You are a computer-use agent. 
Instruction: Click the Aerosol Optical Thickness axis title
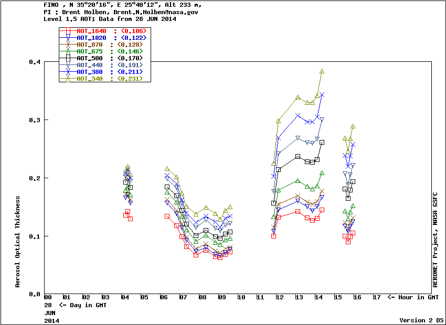[17, 242]
